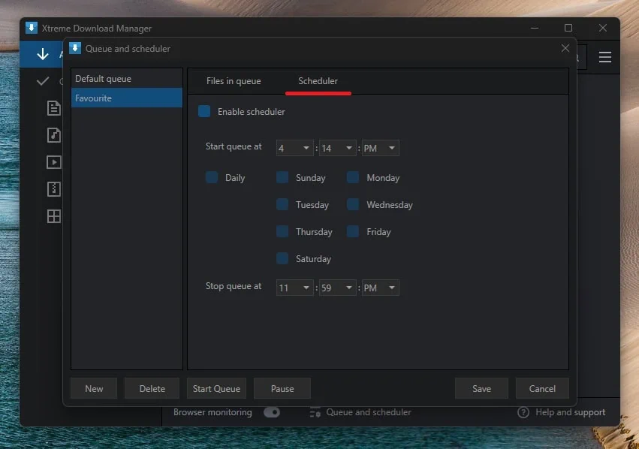Switch to the Scheduler tab
This screenshot has width=639, height=449.
[318, 81]
